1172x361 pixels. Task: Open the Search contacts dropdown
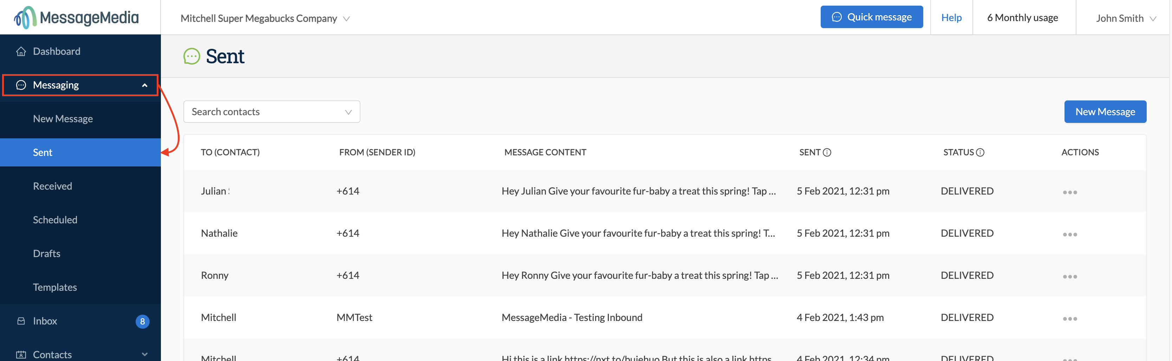click(x=272, y=112)
